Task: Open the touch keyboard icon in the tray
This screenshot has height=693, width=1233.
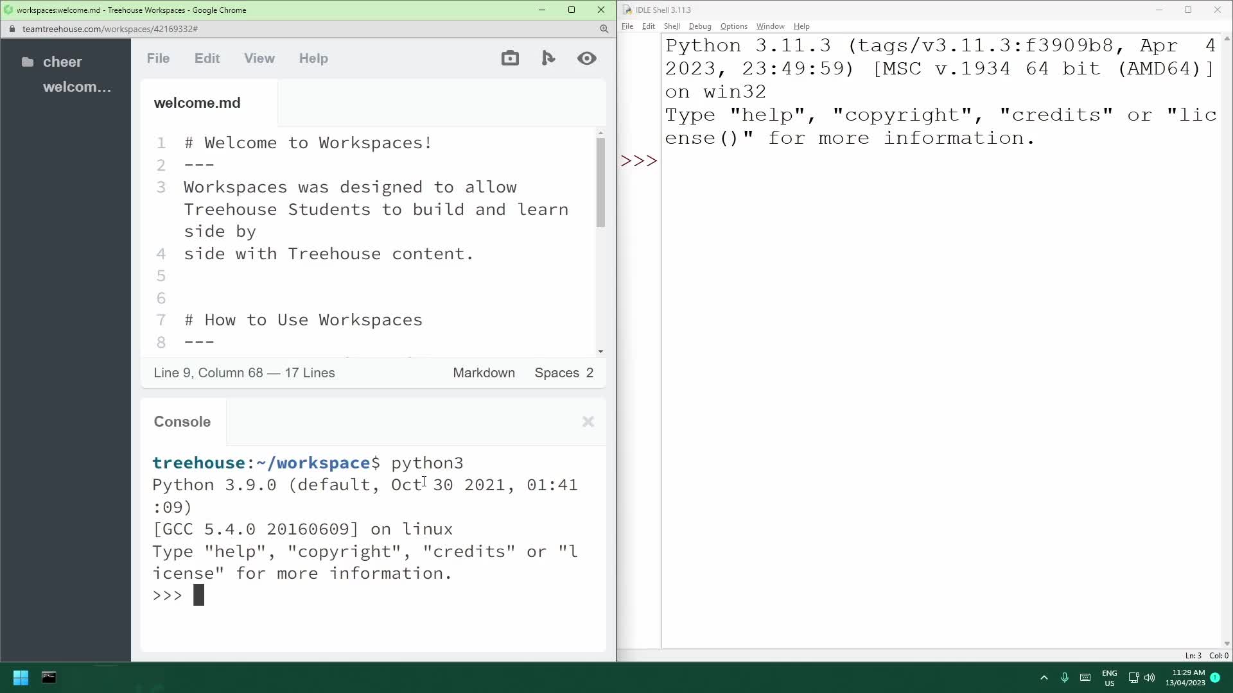Action: coord(1085,678)
